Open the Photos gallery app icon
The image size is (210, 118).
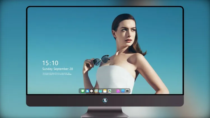[109, 91]
